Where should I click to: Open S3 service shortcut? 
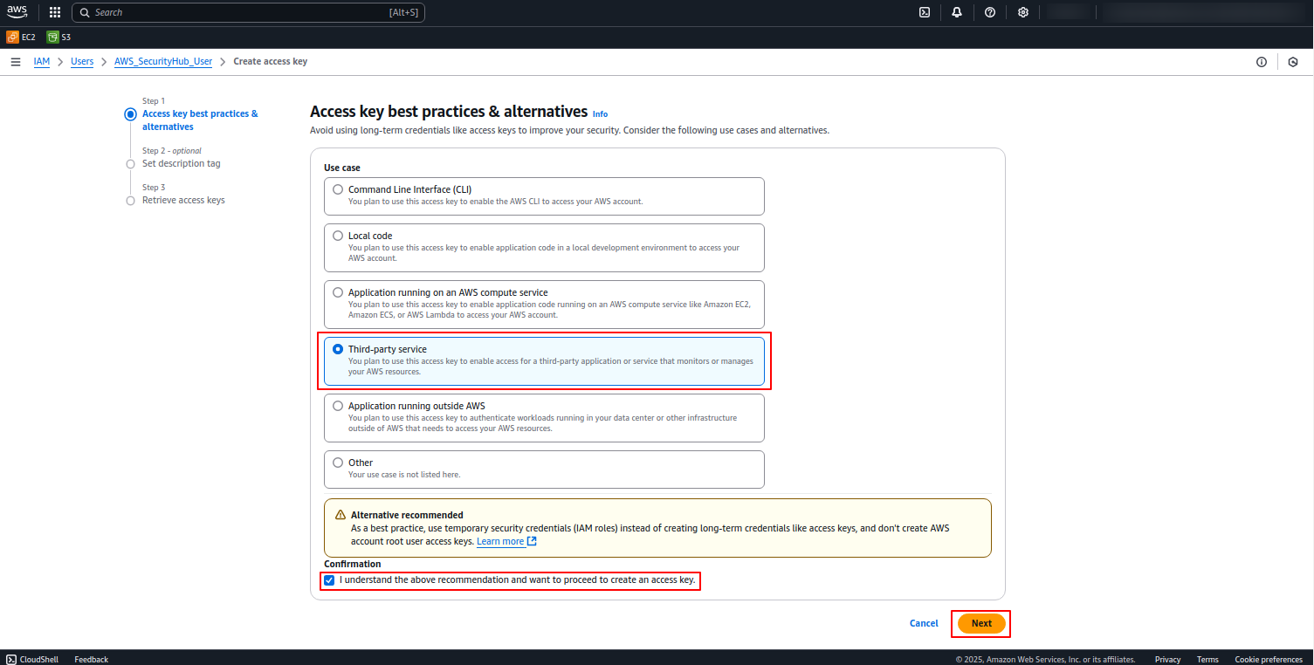point(59,37)
